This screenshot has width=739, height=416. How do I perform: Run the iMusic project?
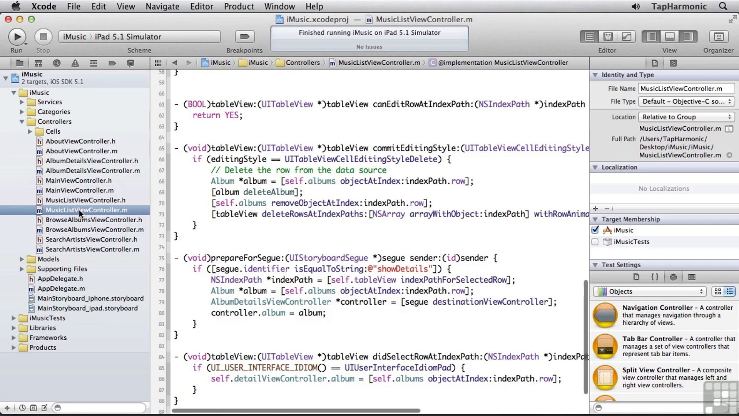click(17, 37)
